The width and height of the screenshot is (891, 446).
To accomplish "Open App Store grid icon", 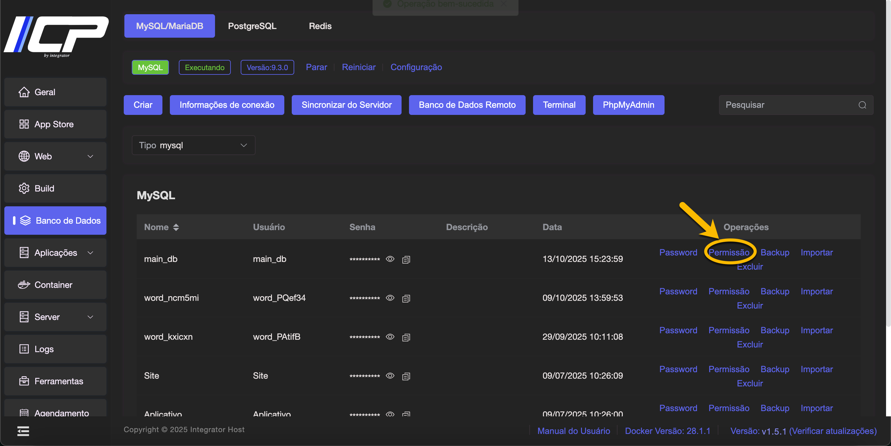I will [x=24, y=124].
